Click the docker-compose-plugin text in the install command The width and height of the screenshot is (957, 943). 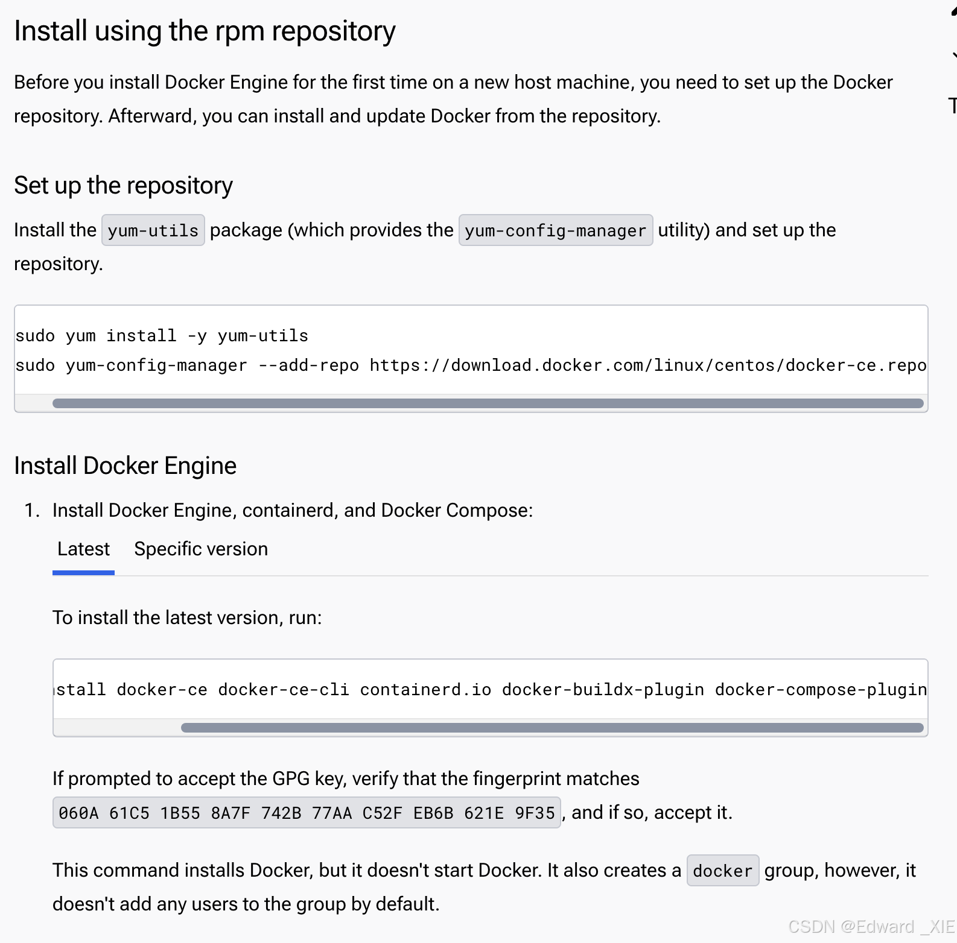tap(821, 689)
